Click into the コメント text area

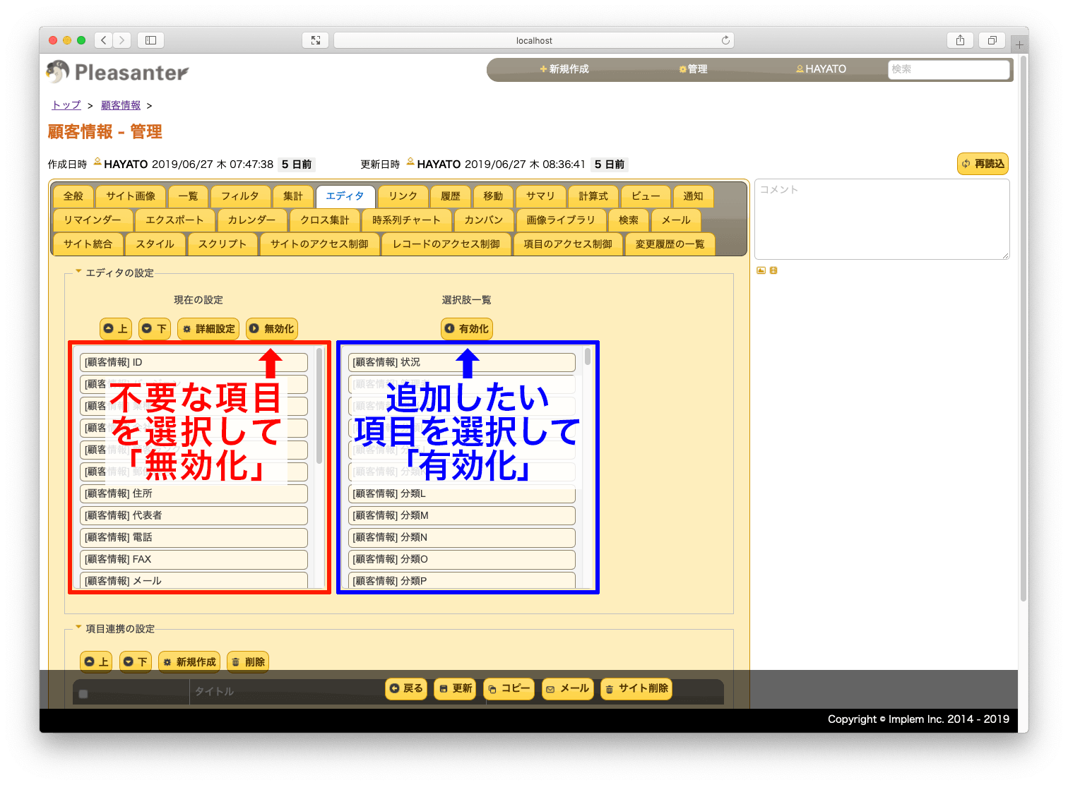(x=882, y=219)
